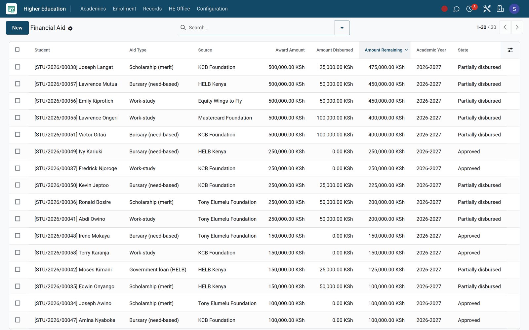Open the Enrolment menu
Image resolution: width=529 pixels, height=330 pixels.
tap(124, 9)
